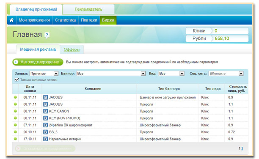The width and height of the screenshot is (259, 159).
Task: Click the VK icon of KEY (NOV PROMO)
Action: (x=45, y=118)
